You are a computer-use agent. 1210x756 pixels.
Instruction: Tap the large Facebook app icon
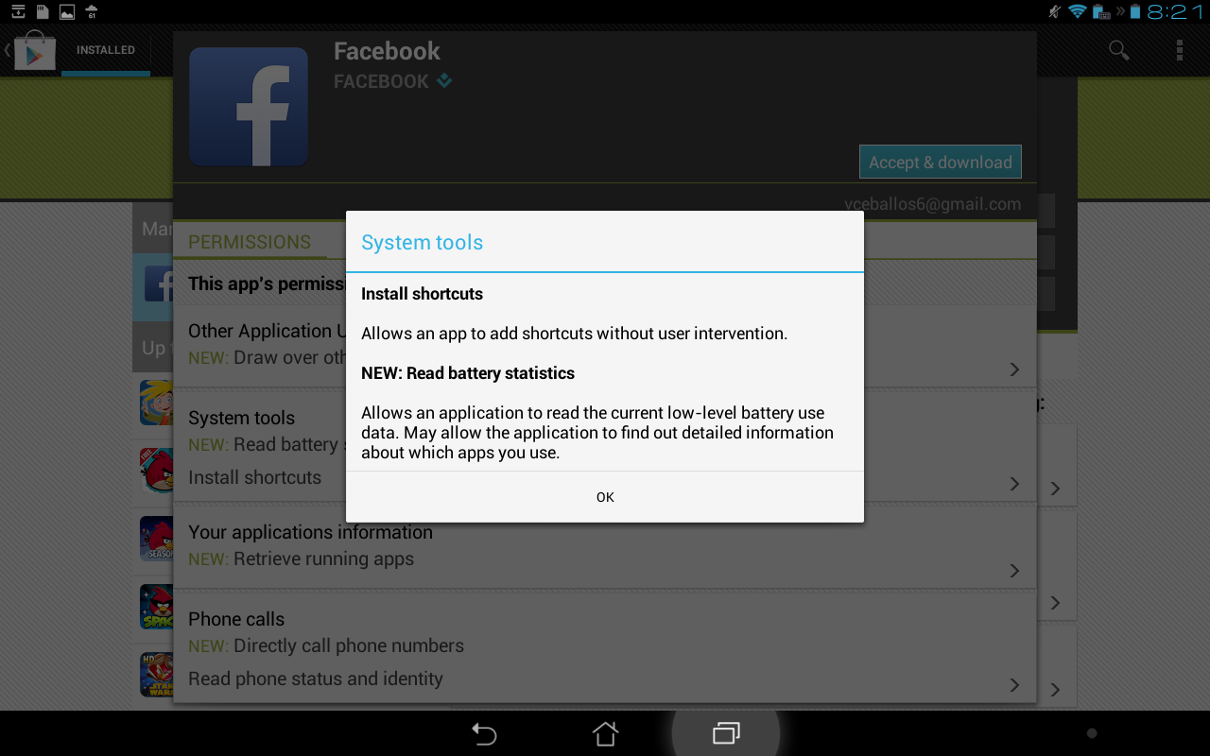click(x=249, y=107)
